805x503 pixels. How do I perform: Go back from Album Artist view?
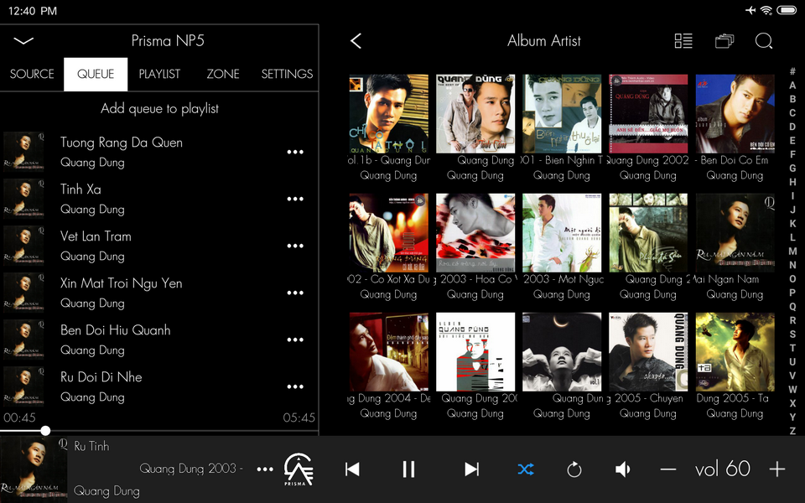[356, 41]
